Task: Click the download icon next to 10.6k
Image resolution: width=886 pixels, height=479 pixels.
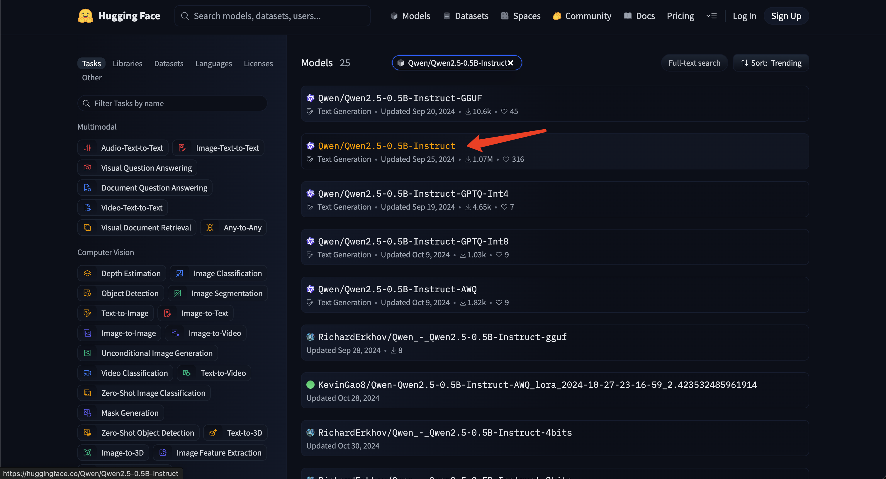Action: tap(468, 111)
